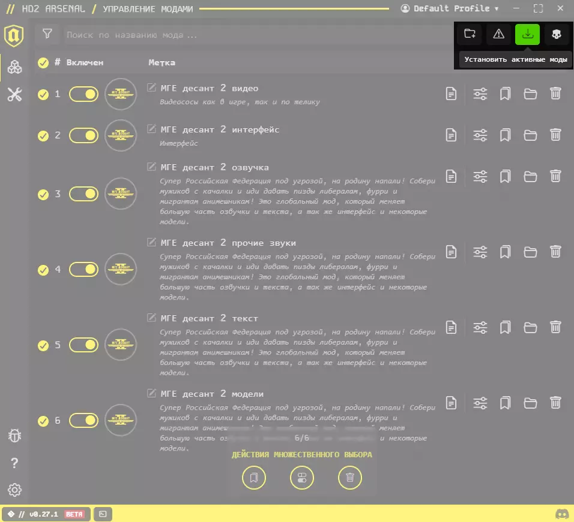
Task: Click thumbnail of 'МГЕ десант 2 озвучка'
Action: point(121,194)
